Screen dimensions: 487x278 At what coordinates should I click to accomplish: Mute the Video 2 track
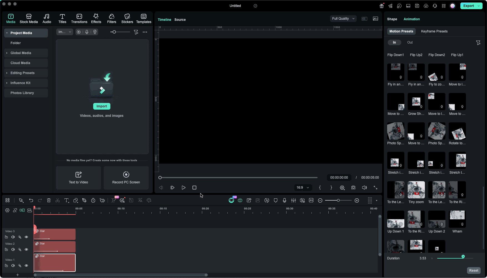[13, 249]
